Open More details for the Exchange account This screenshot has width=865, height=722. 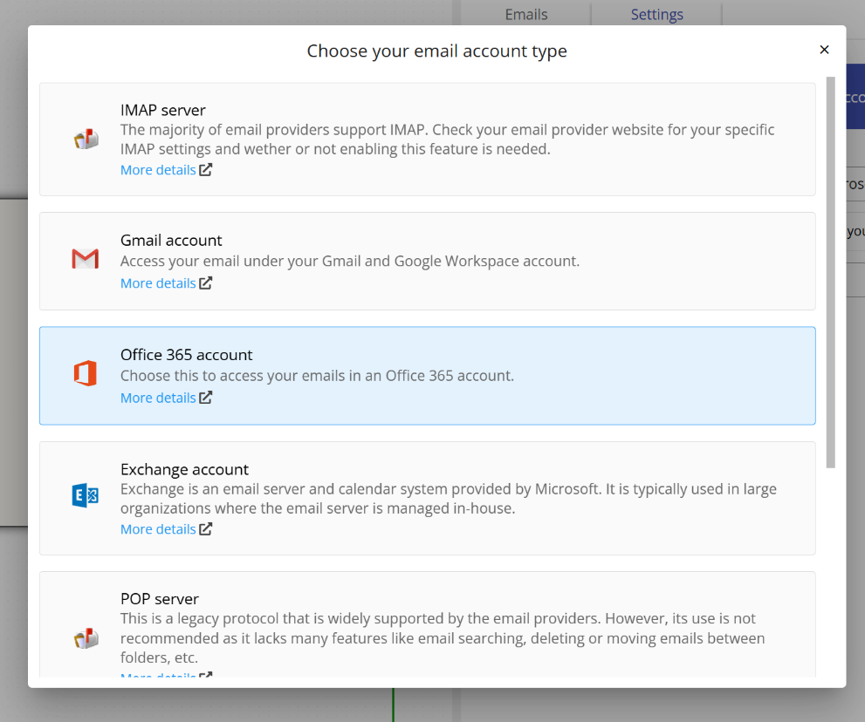pos(158,528)
